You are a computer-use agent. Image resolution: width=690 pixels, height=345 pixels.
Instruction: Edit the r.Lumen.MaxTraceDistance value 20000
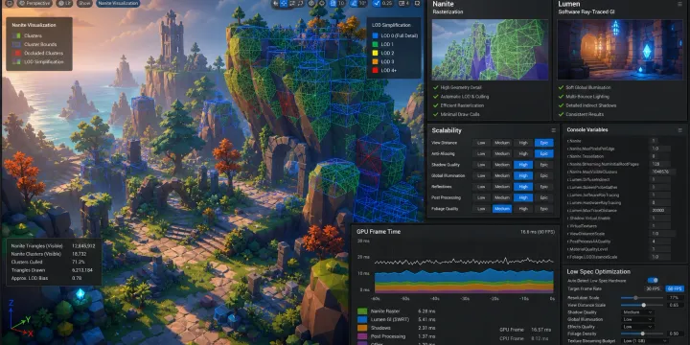coord(660,210)
